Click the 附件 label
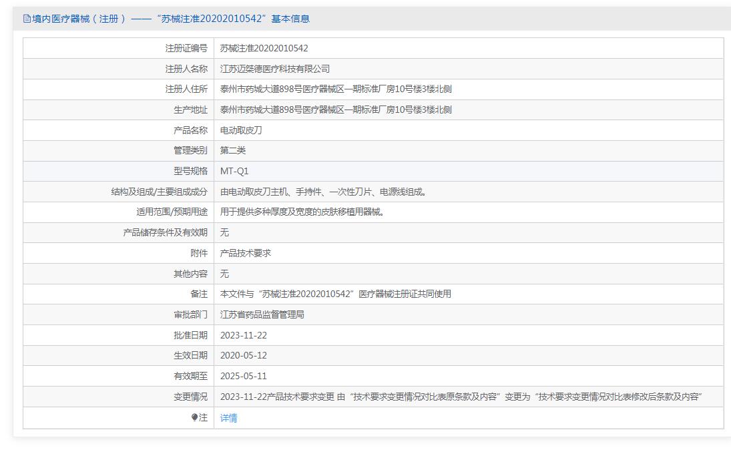This screenshot has width=731, height=454. [199, 252]
